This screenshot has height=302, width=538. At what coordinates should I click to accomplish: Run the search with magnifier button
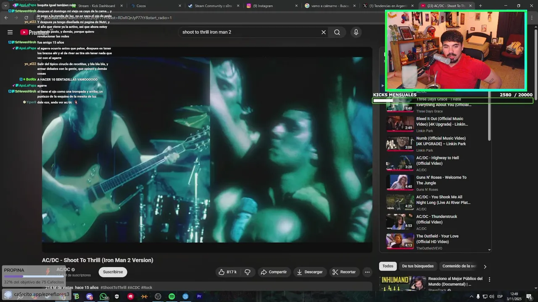point(337,32)
